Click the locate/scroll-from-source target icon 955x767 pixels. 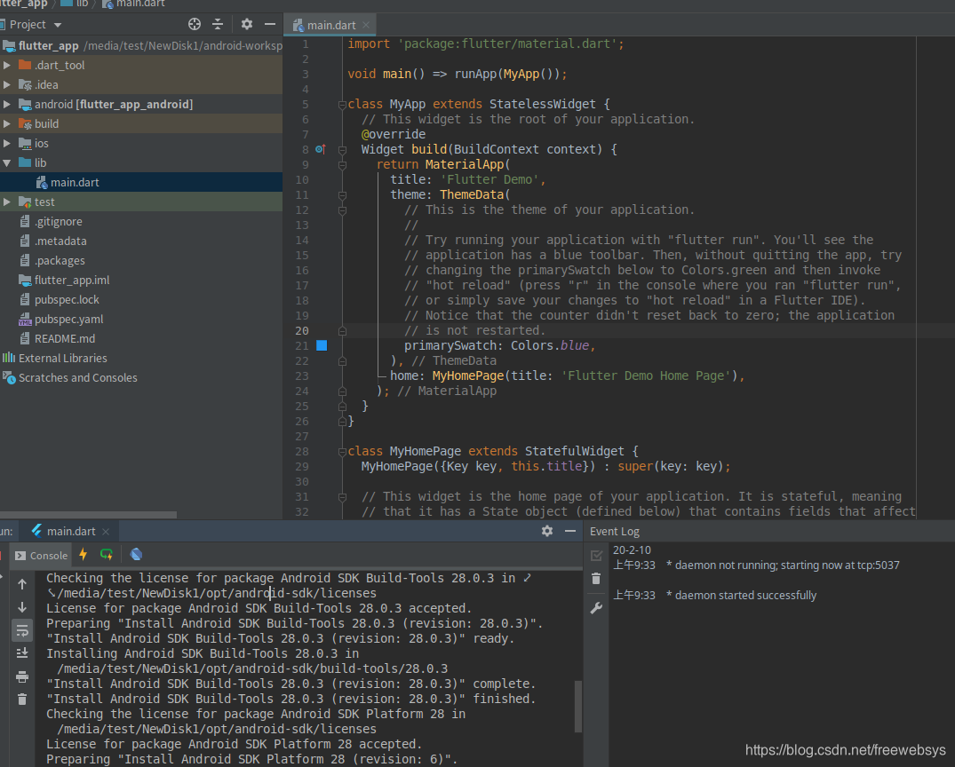(x=195, y=24)
